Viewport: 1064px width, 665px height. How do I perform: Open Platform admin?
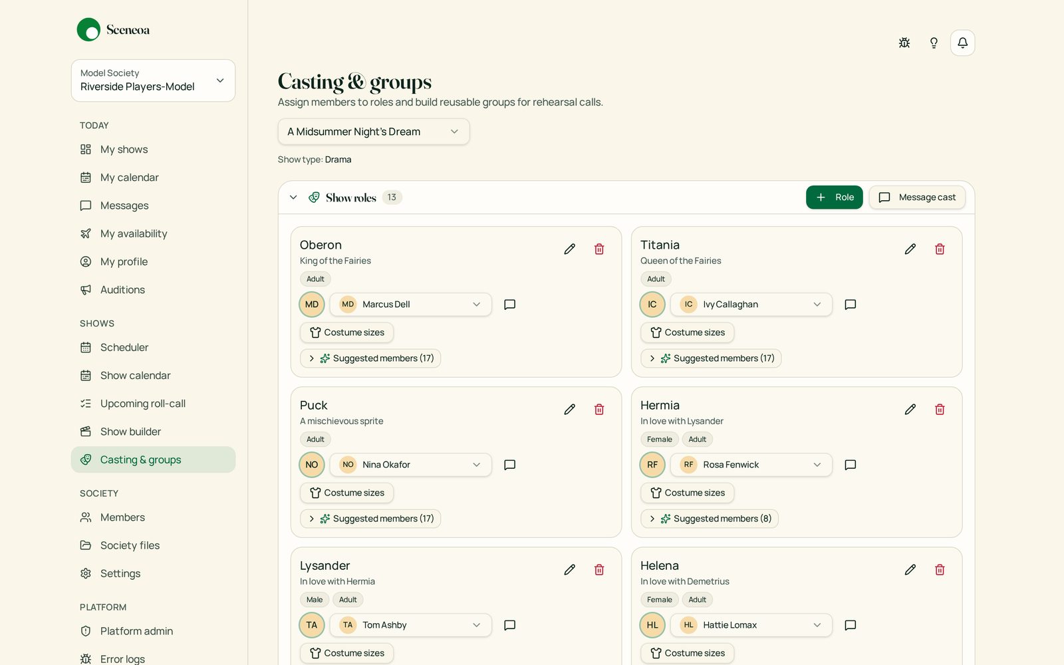point(153,631)
